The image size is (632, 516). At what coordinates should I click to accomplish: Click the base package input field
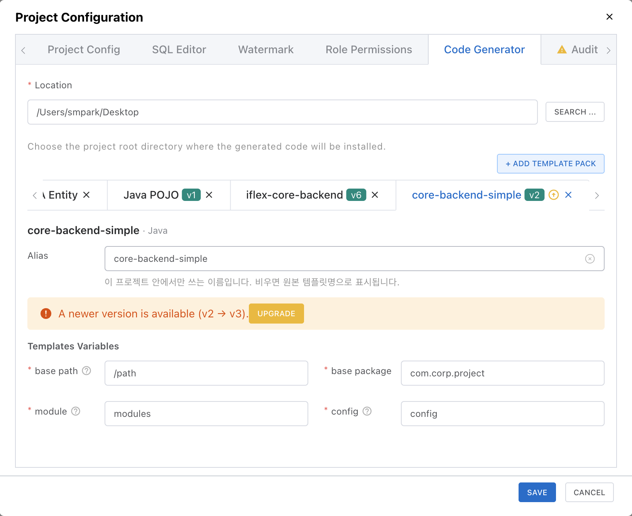pyautogui.click(x=502, y=373)
